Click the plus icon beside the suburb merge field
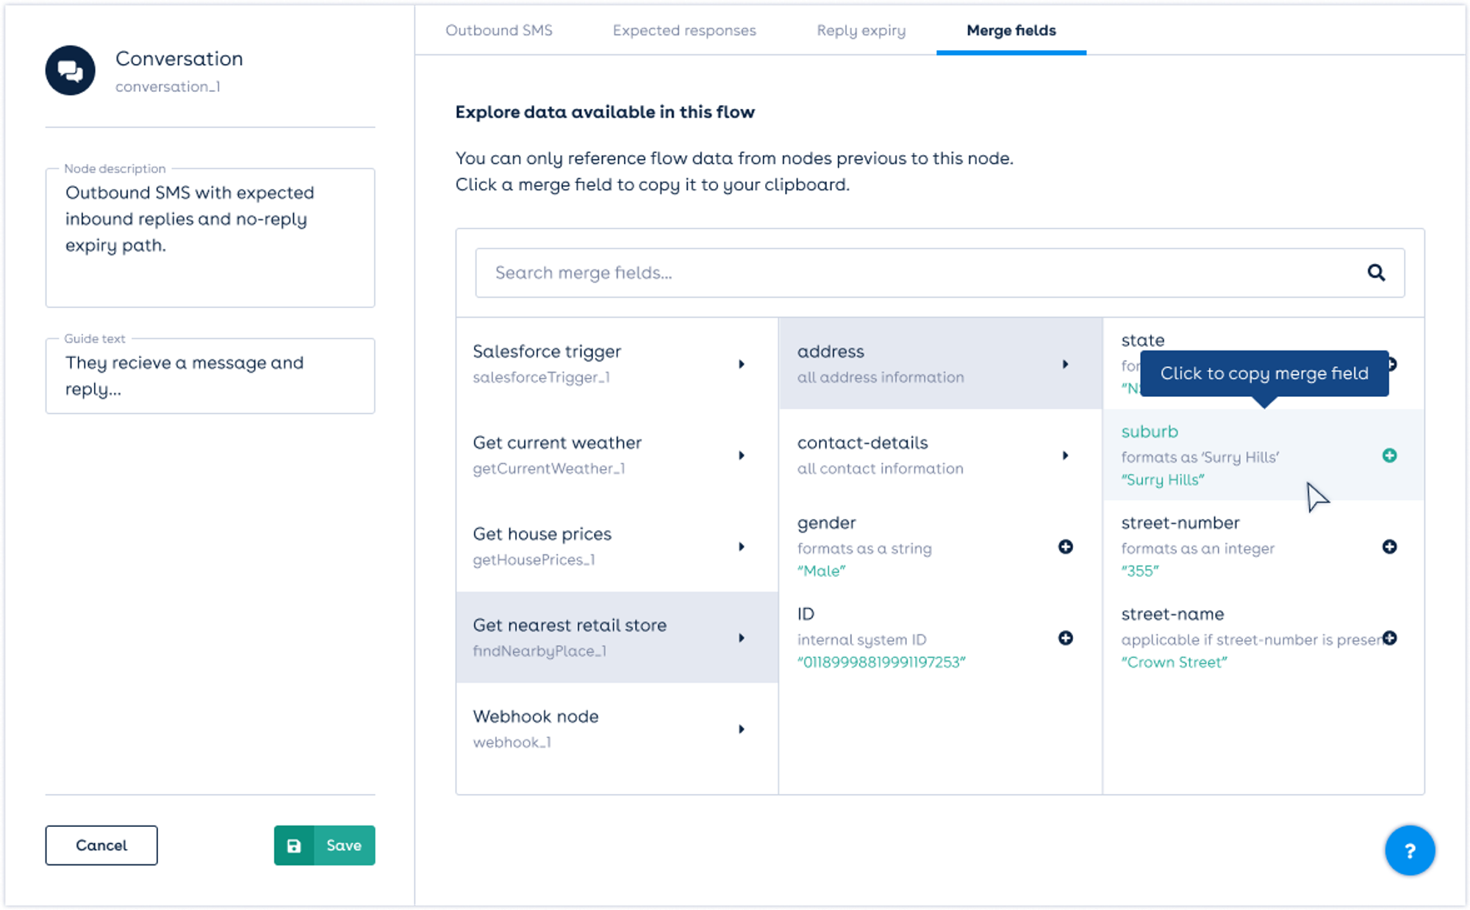1470x910 pixels. coord(1389,456)
